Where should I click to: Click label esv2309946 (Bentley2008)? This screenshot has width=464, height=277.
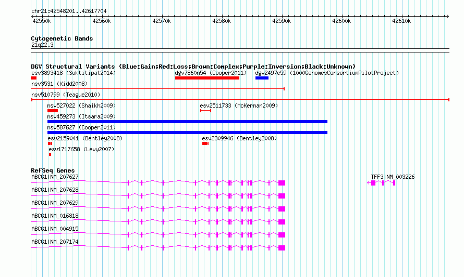[239, 138]
